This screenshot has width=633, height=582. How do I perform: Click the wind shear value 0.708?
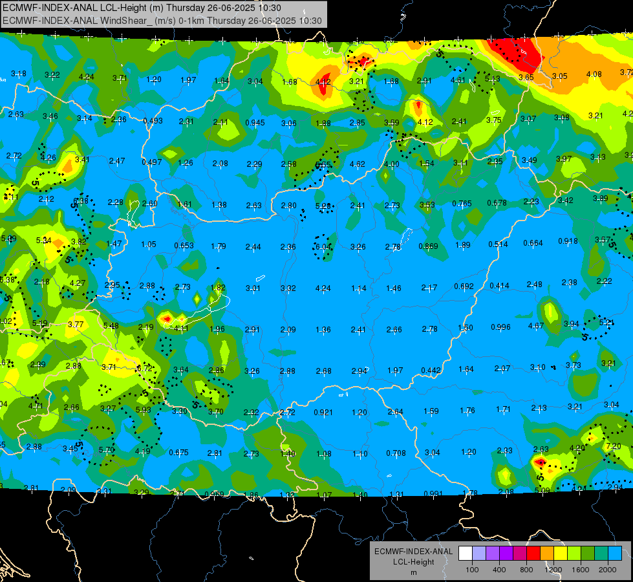396,453
